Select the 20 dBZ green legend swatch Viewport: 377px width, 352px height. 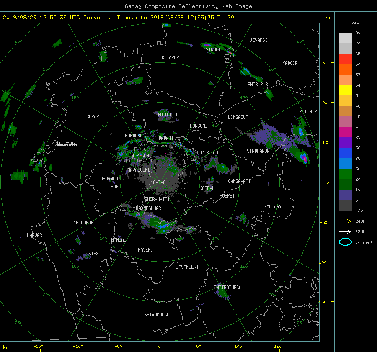345,174
